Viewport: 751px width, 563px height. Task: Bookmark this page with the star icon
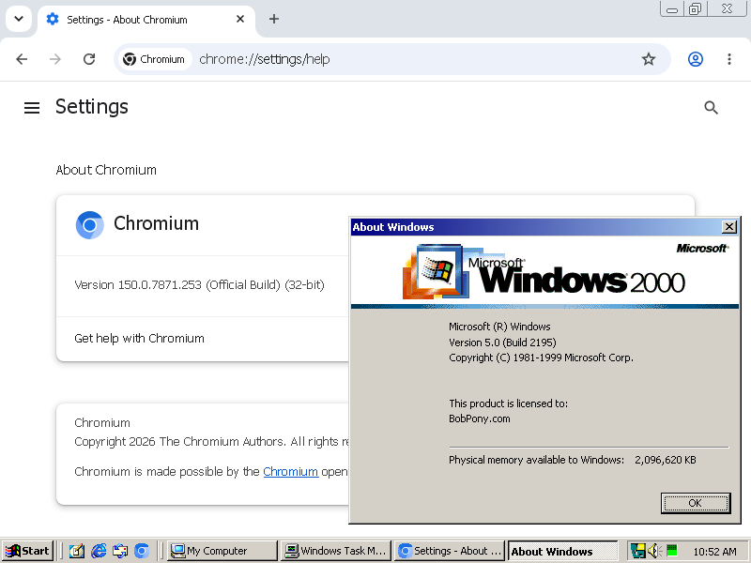click(649, 59)
